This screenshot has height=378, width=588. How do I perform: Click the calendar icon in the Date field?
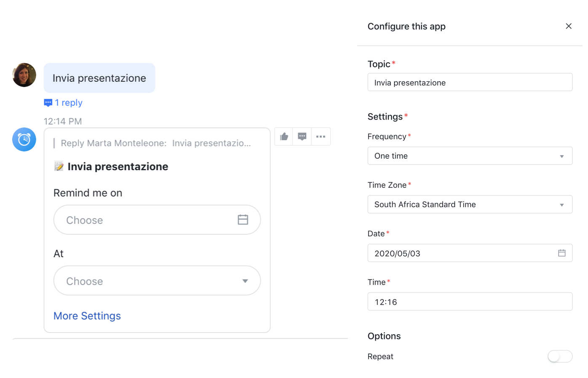(x=561, y=253)
